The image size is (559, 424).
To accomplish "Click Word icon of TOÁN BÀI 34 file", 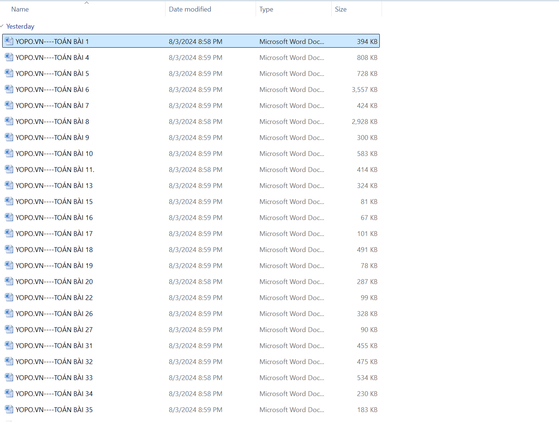I will click(9, 393).
